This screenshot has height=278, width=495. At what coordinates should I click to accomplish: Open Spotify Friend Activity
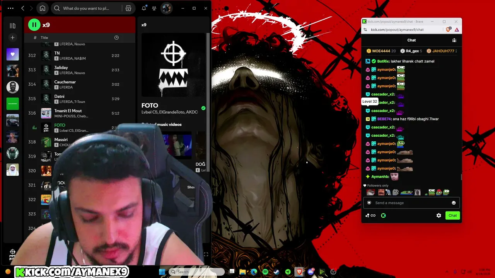[154, 8]
